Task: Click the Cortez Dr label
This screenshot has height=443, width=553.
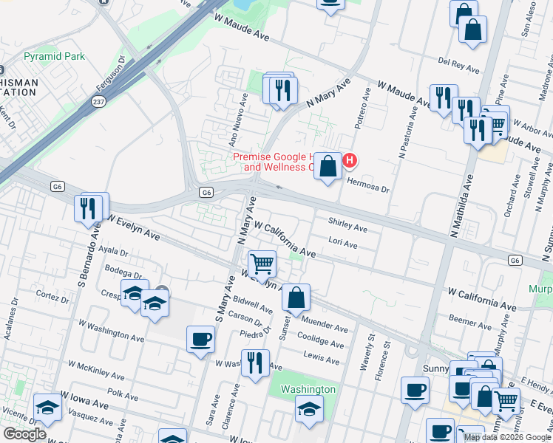Action: [x=52, y=297]
